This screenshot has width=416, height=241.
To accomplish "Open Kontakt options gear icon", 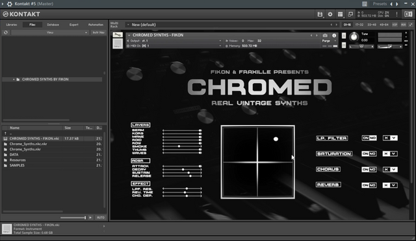I will tap(330, 14).
